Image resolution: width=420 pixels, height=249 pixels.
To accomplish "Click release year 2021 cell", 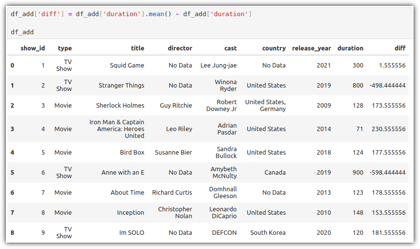I will coord(324,66).
